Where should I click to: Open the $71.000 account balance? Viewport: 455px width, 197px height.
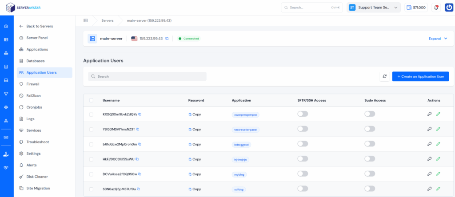[416, 8]
